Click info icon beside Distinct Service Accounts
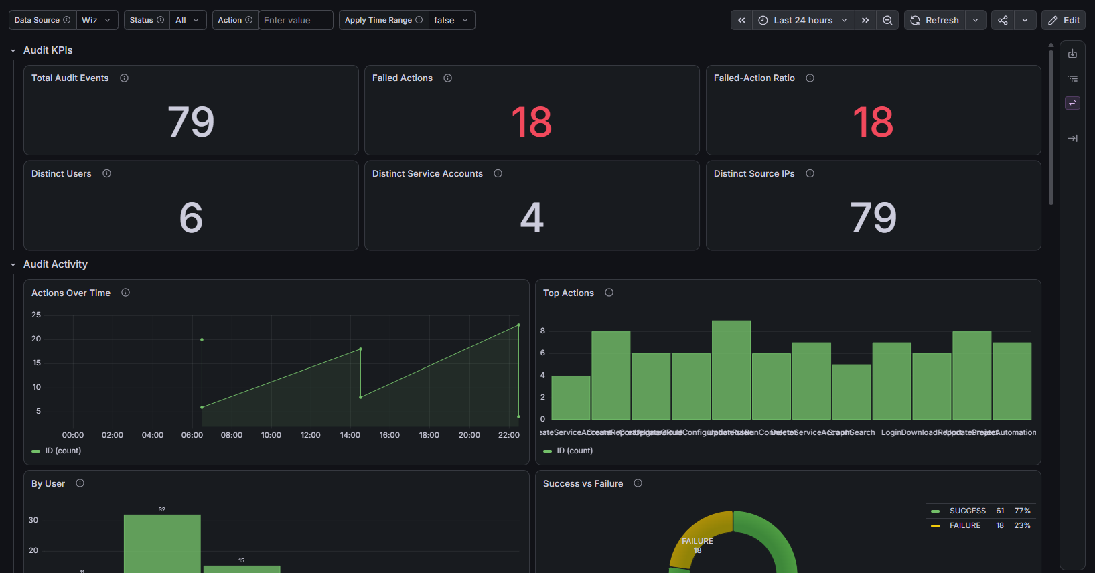The height and width of the screenshot is (573, 1095). pyautogui.click(x=498, y=173)
